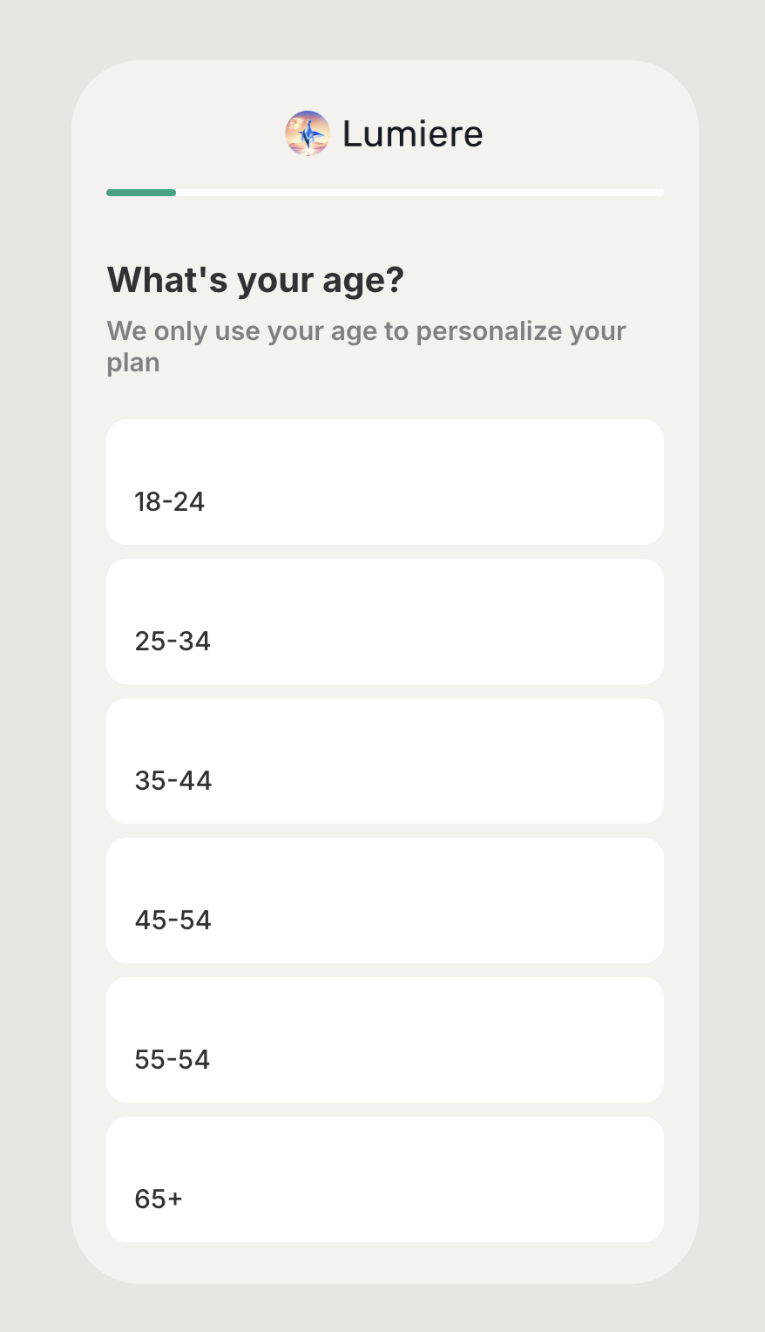The image size is (765, 1332).
Task: Click the "What's your age?" heading
Action: 255,280
